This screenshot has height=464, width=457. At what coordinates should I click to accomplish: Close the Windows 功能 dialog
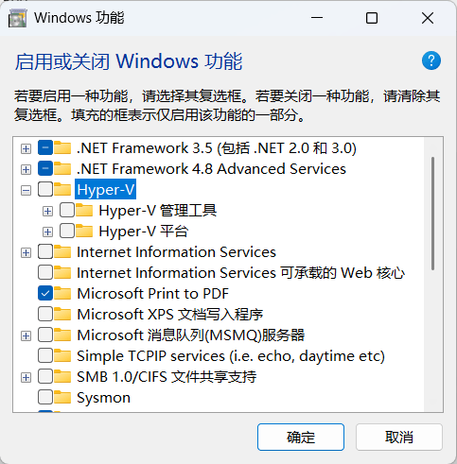[x=428, y=18]
